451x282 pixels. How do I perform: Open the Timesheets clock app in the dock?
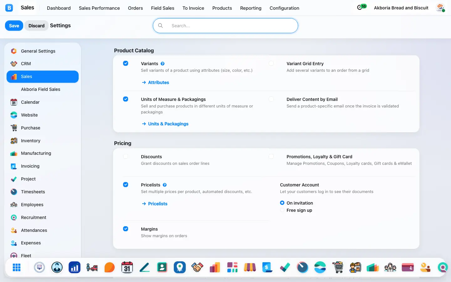pos(303,267)
